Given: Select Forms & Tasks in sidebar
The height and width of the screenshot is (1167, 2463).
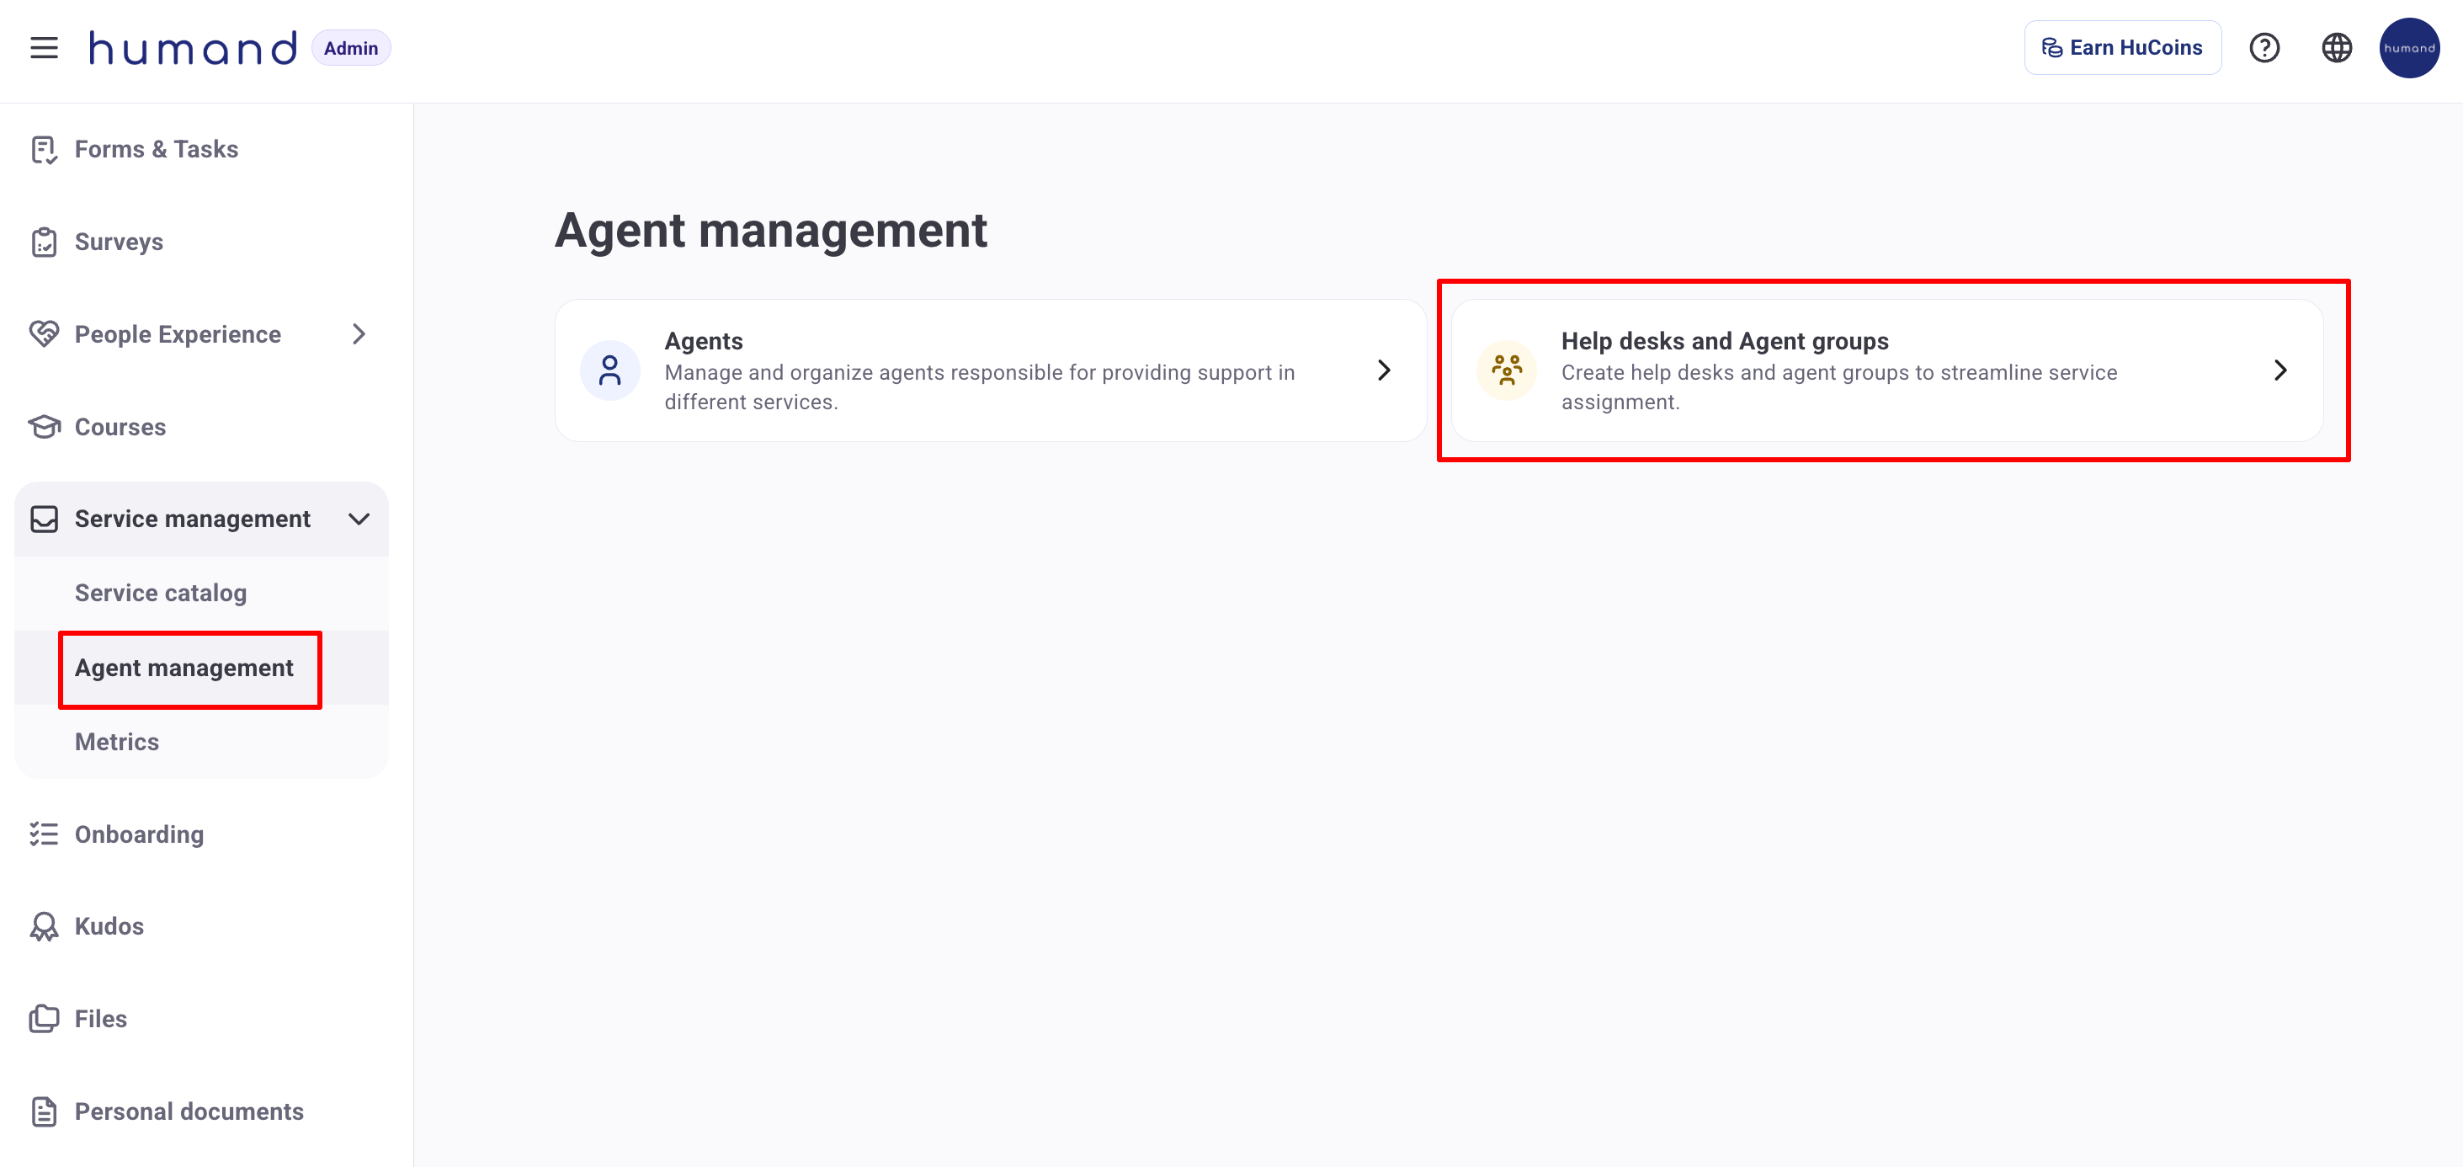Looking at the screenshot, I should point(156,149).
